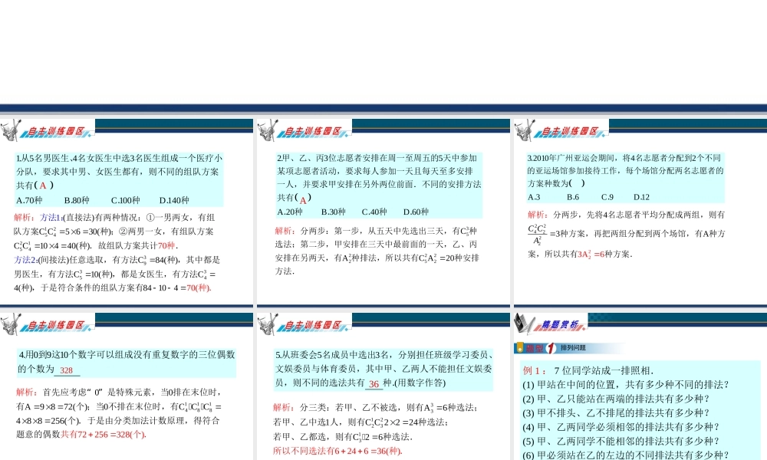
Task: Click the underlined answer 36
Action: click(x=374, y=384)
